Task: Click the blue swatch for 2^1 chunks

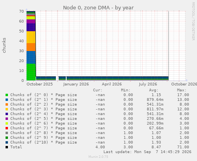Action: click(x=7, y=100)
